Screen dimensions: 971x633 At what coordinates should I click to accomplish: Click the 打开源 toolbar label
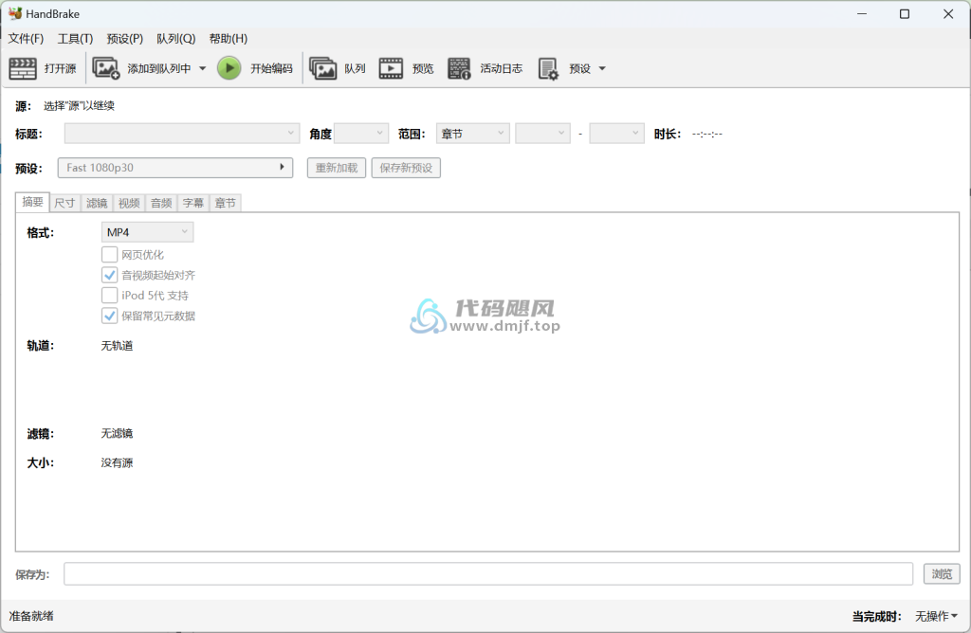(x=60, y=68)
